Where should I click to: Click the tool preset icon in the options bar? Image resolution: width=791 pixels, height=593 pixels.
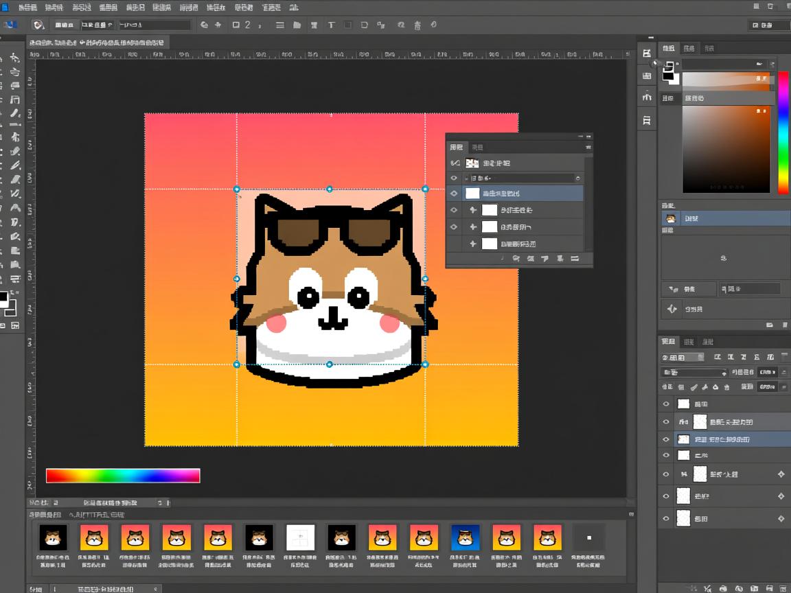coord(38,25)
